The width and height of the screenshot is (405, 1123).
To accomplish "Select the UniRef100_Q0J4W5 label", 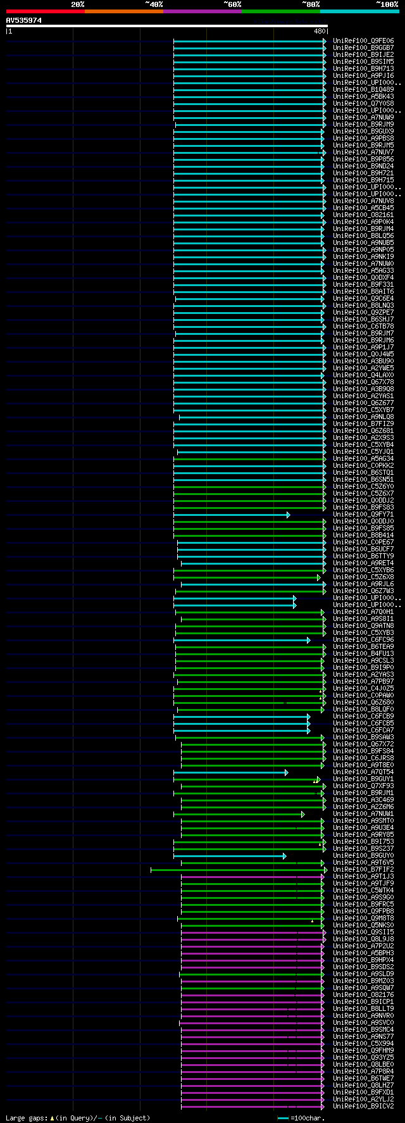I will [363, 354].
